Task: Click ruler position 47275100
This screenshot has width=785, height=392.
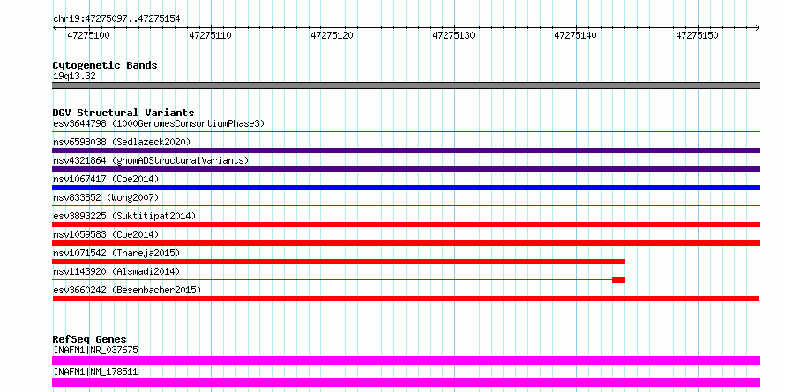Action: pyautogui.click(x=88, y=35)
